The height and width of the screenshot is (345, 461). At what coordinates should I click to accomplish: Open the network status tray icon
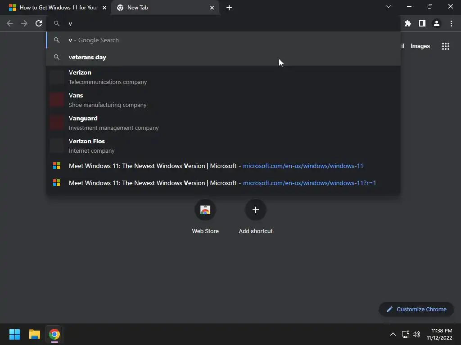click(x=406, y=334)
